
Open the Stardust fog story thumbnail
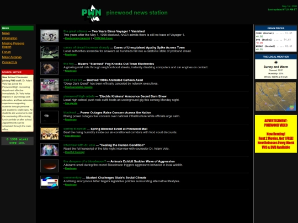(x=50, y=68)
